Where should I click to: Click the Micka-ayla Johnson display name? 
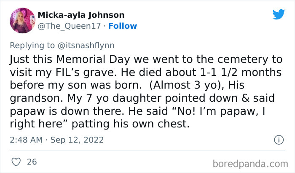(81, 15)
